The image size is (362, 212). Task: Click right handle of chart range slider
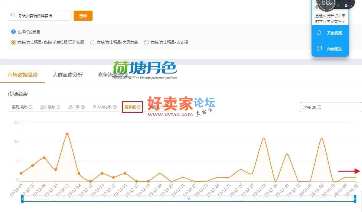tap(355, 199)
